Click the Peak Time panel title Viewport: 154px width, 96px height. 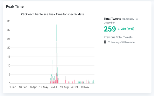tap(15, 6)
